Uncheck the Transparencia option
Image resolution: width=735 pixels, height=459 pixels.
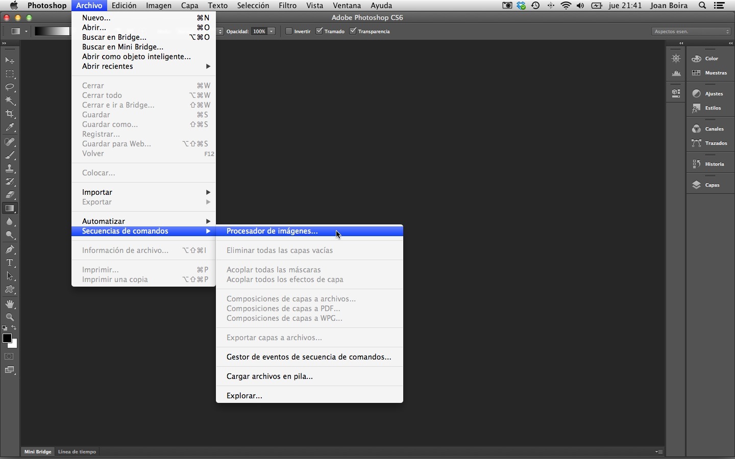tap(353, 31)
